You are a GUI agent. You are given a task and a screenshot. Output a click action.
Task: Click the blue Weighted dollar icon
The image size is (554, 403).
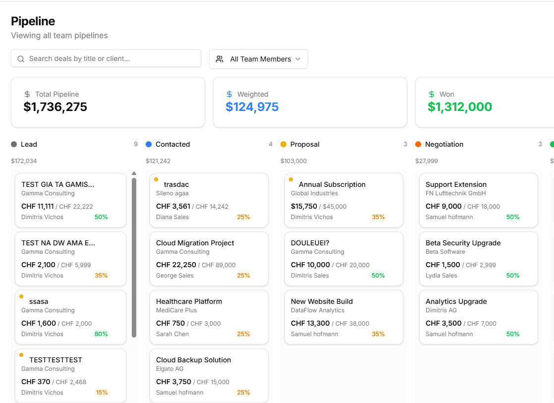[x=229, y=94]
